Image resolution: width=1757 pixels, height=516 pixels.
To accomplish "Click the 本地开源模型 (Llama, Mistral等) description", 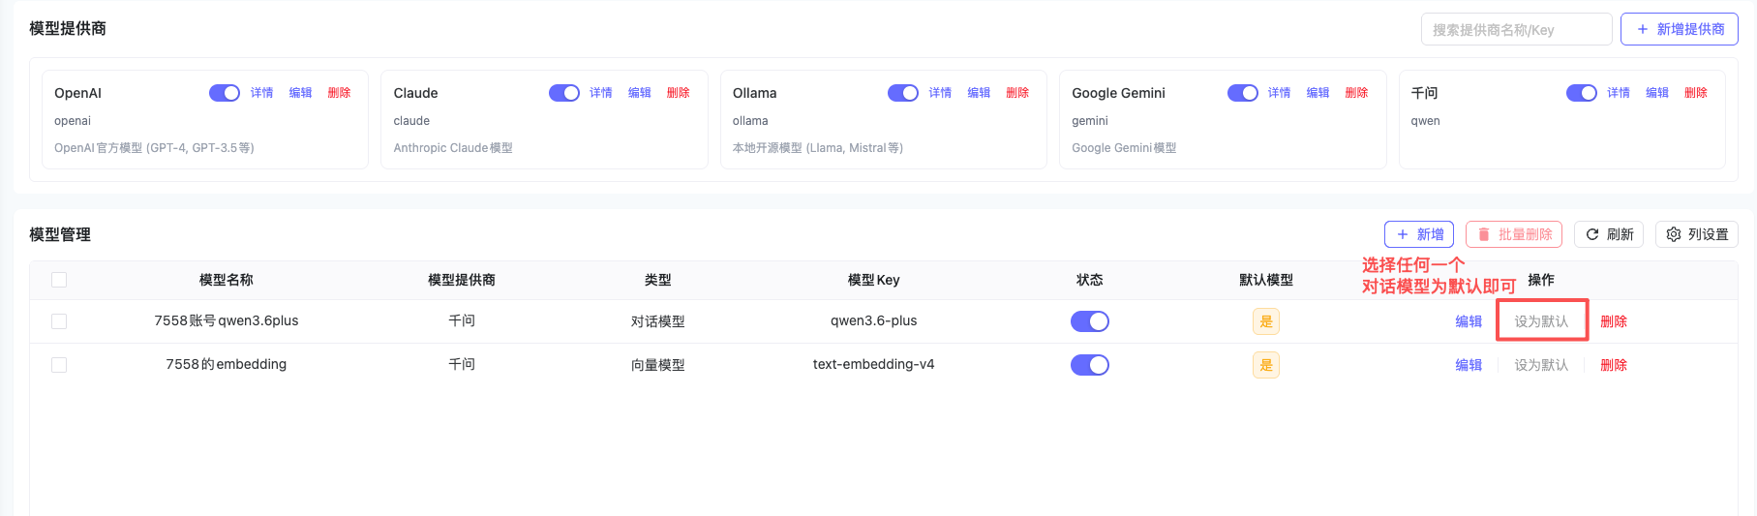I will 818,148.
